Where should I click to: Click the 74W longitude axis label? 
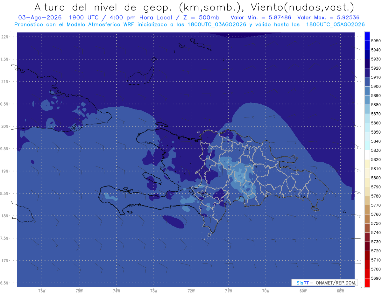click(117, 290)
